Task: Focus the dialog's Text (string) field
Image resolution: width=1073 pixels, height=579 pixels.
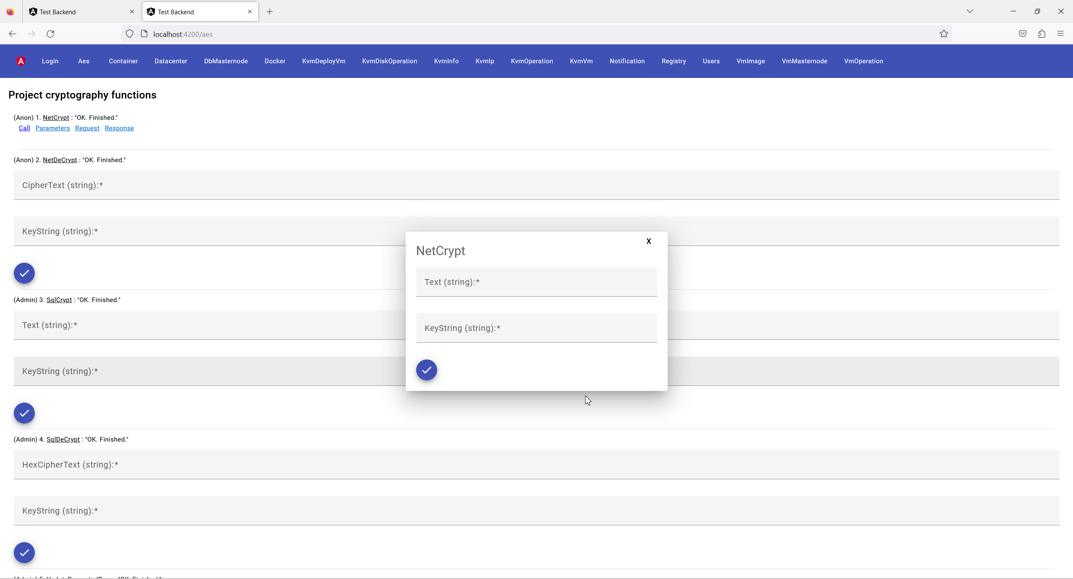Action: pyautogui.click(x=536, y=282)
